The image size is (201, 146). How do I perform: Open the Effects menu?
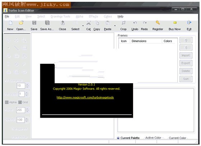coord(93,17)
